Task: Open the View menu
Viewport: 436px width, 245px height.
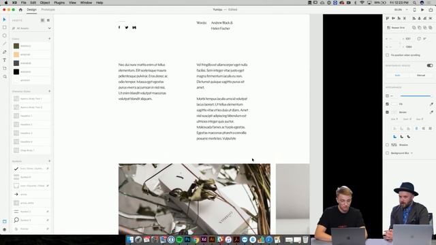Action: (x=72, y=3)
